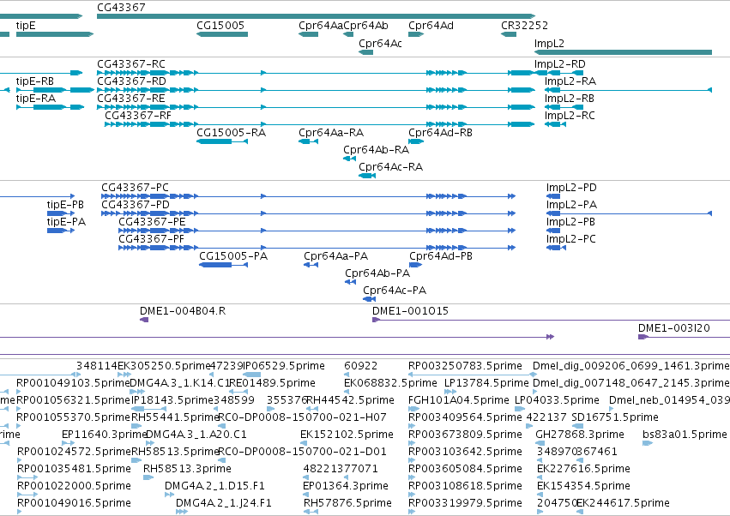
Task: Select the Cpr64Ab gene glyph
Action: click(348, 34)
